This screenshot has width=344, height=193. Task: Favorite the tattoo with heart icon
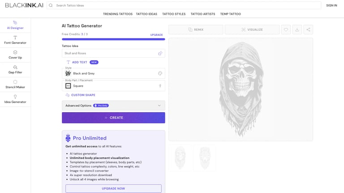coord(286,29)
